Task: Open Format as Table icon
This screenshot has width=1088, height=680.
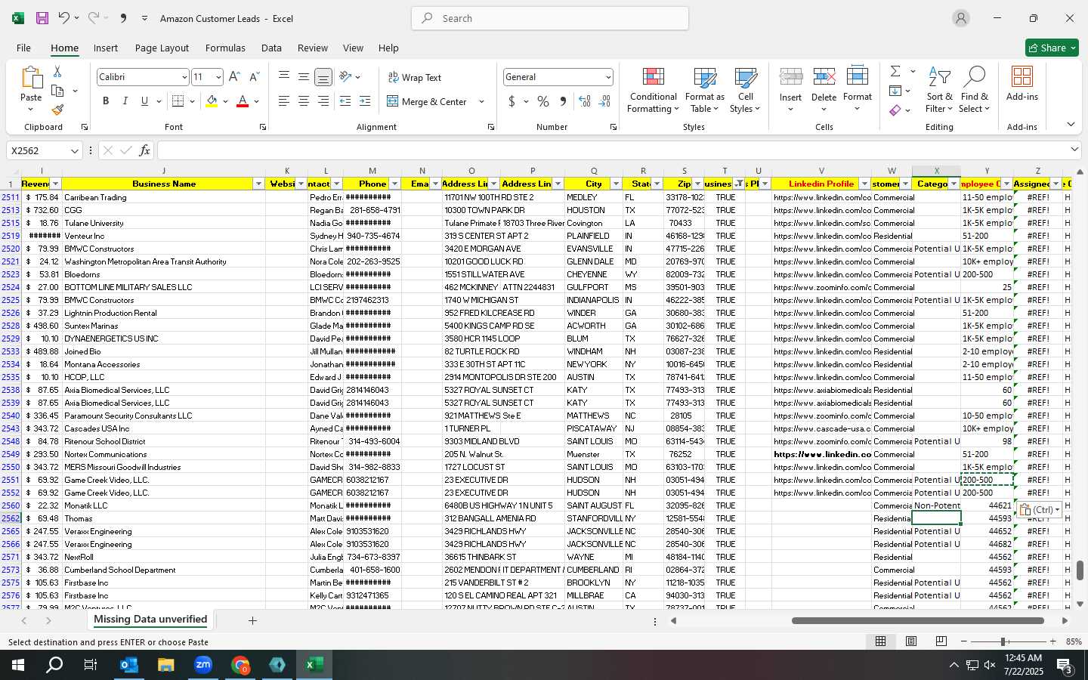Action: coord(704,77)
